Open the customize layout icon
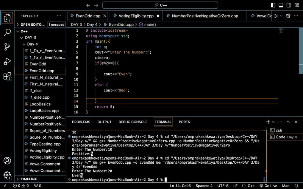Viewport: 303px width, 189px height. click(297, 5)
